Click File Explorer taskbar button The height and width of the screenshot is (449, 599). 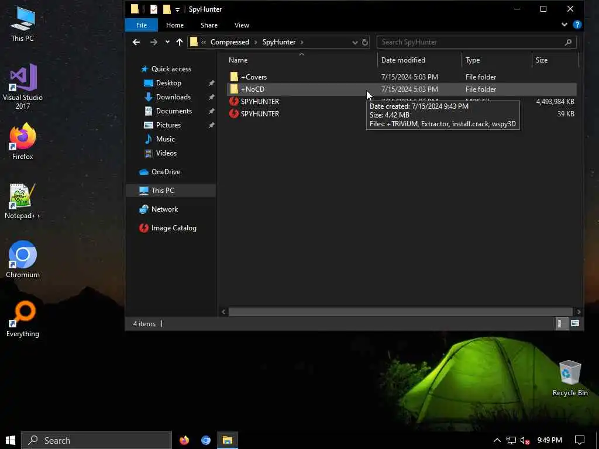[228, 440]
